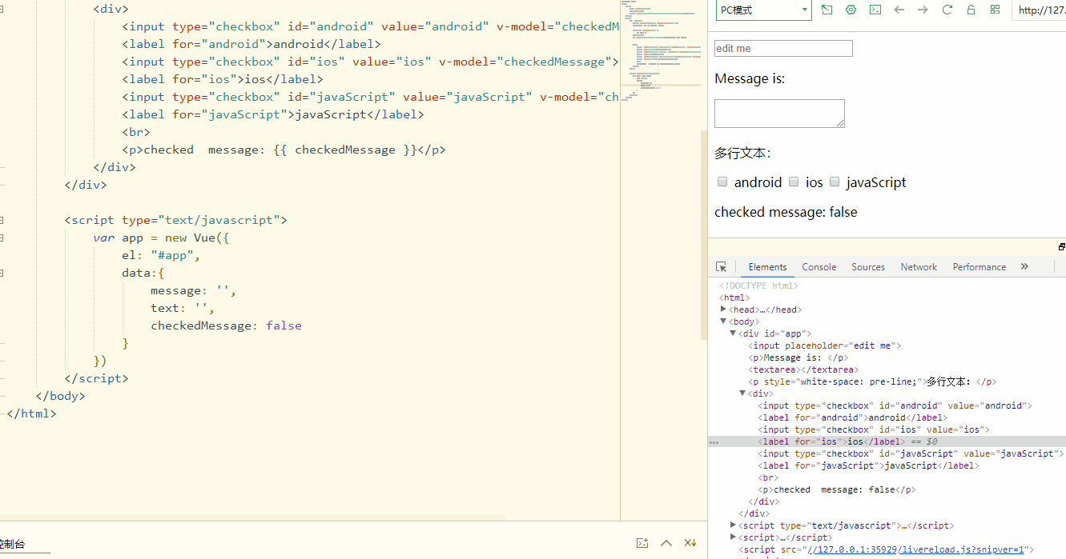Click the DevTools dock icon at panel top-right
The height and width of the screenshot is (559, 1066).
pyautogui.click(x=1061, y=247)
